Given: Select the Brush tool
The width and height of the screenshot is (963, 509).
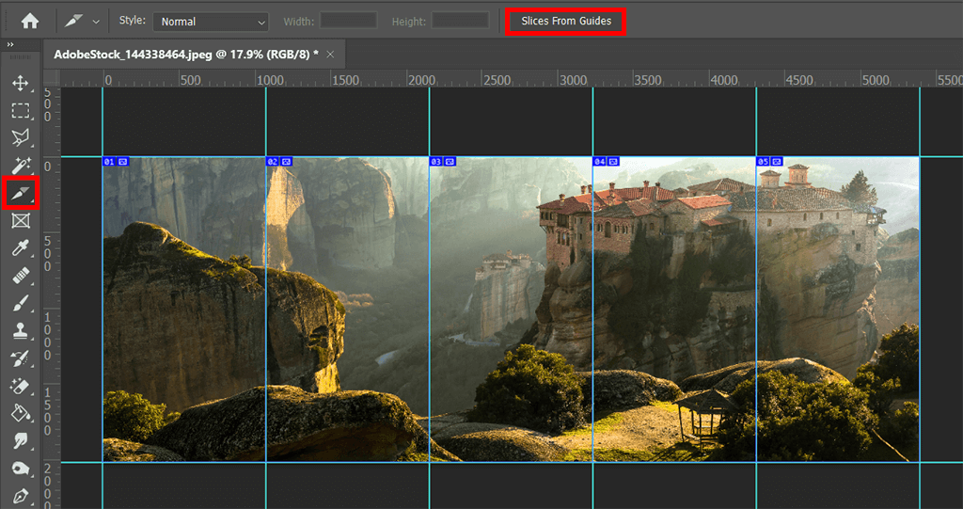Looking at the screenshot, I should (x=21, y=303).
